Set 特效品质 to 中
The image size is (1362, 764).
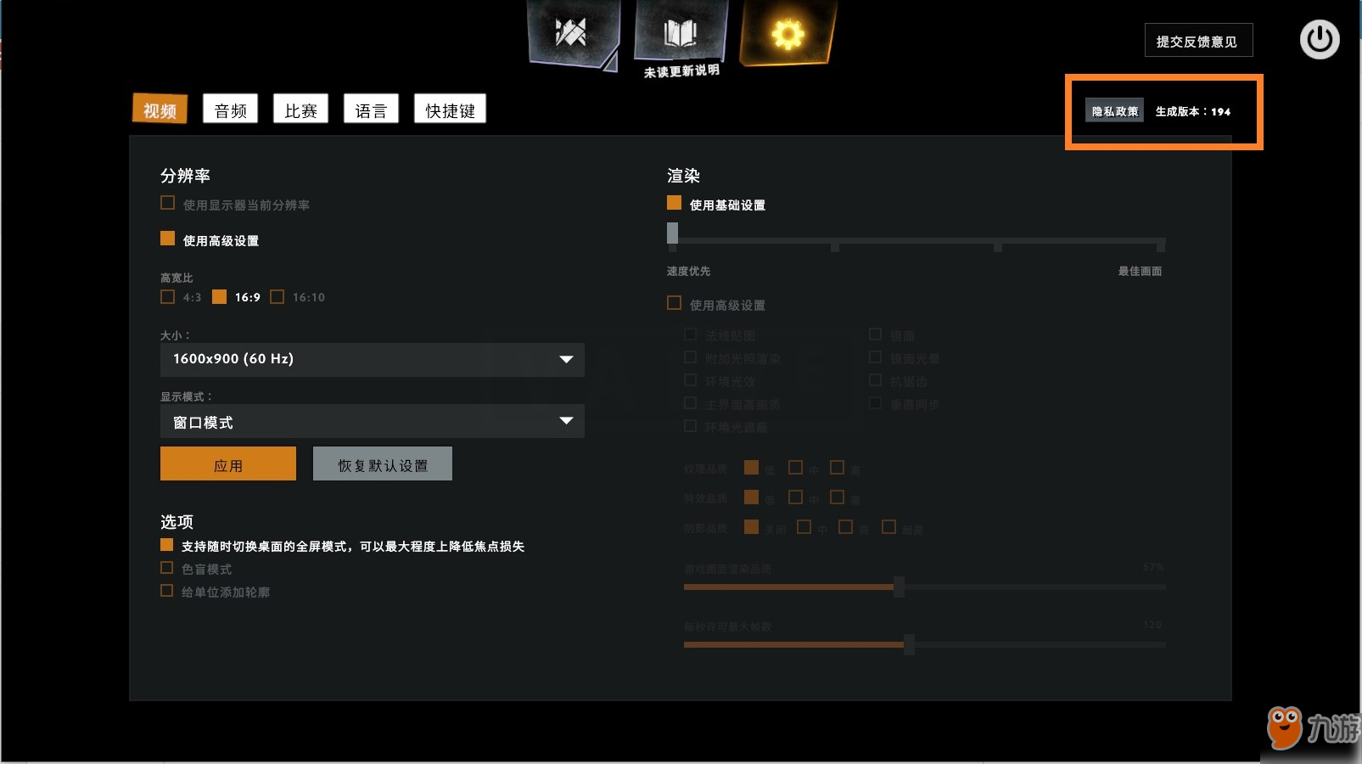pyautogui.click(x=795, y=497)
